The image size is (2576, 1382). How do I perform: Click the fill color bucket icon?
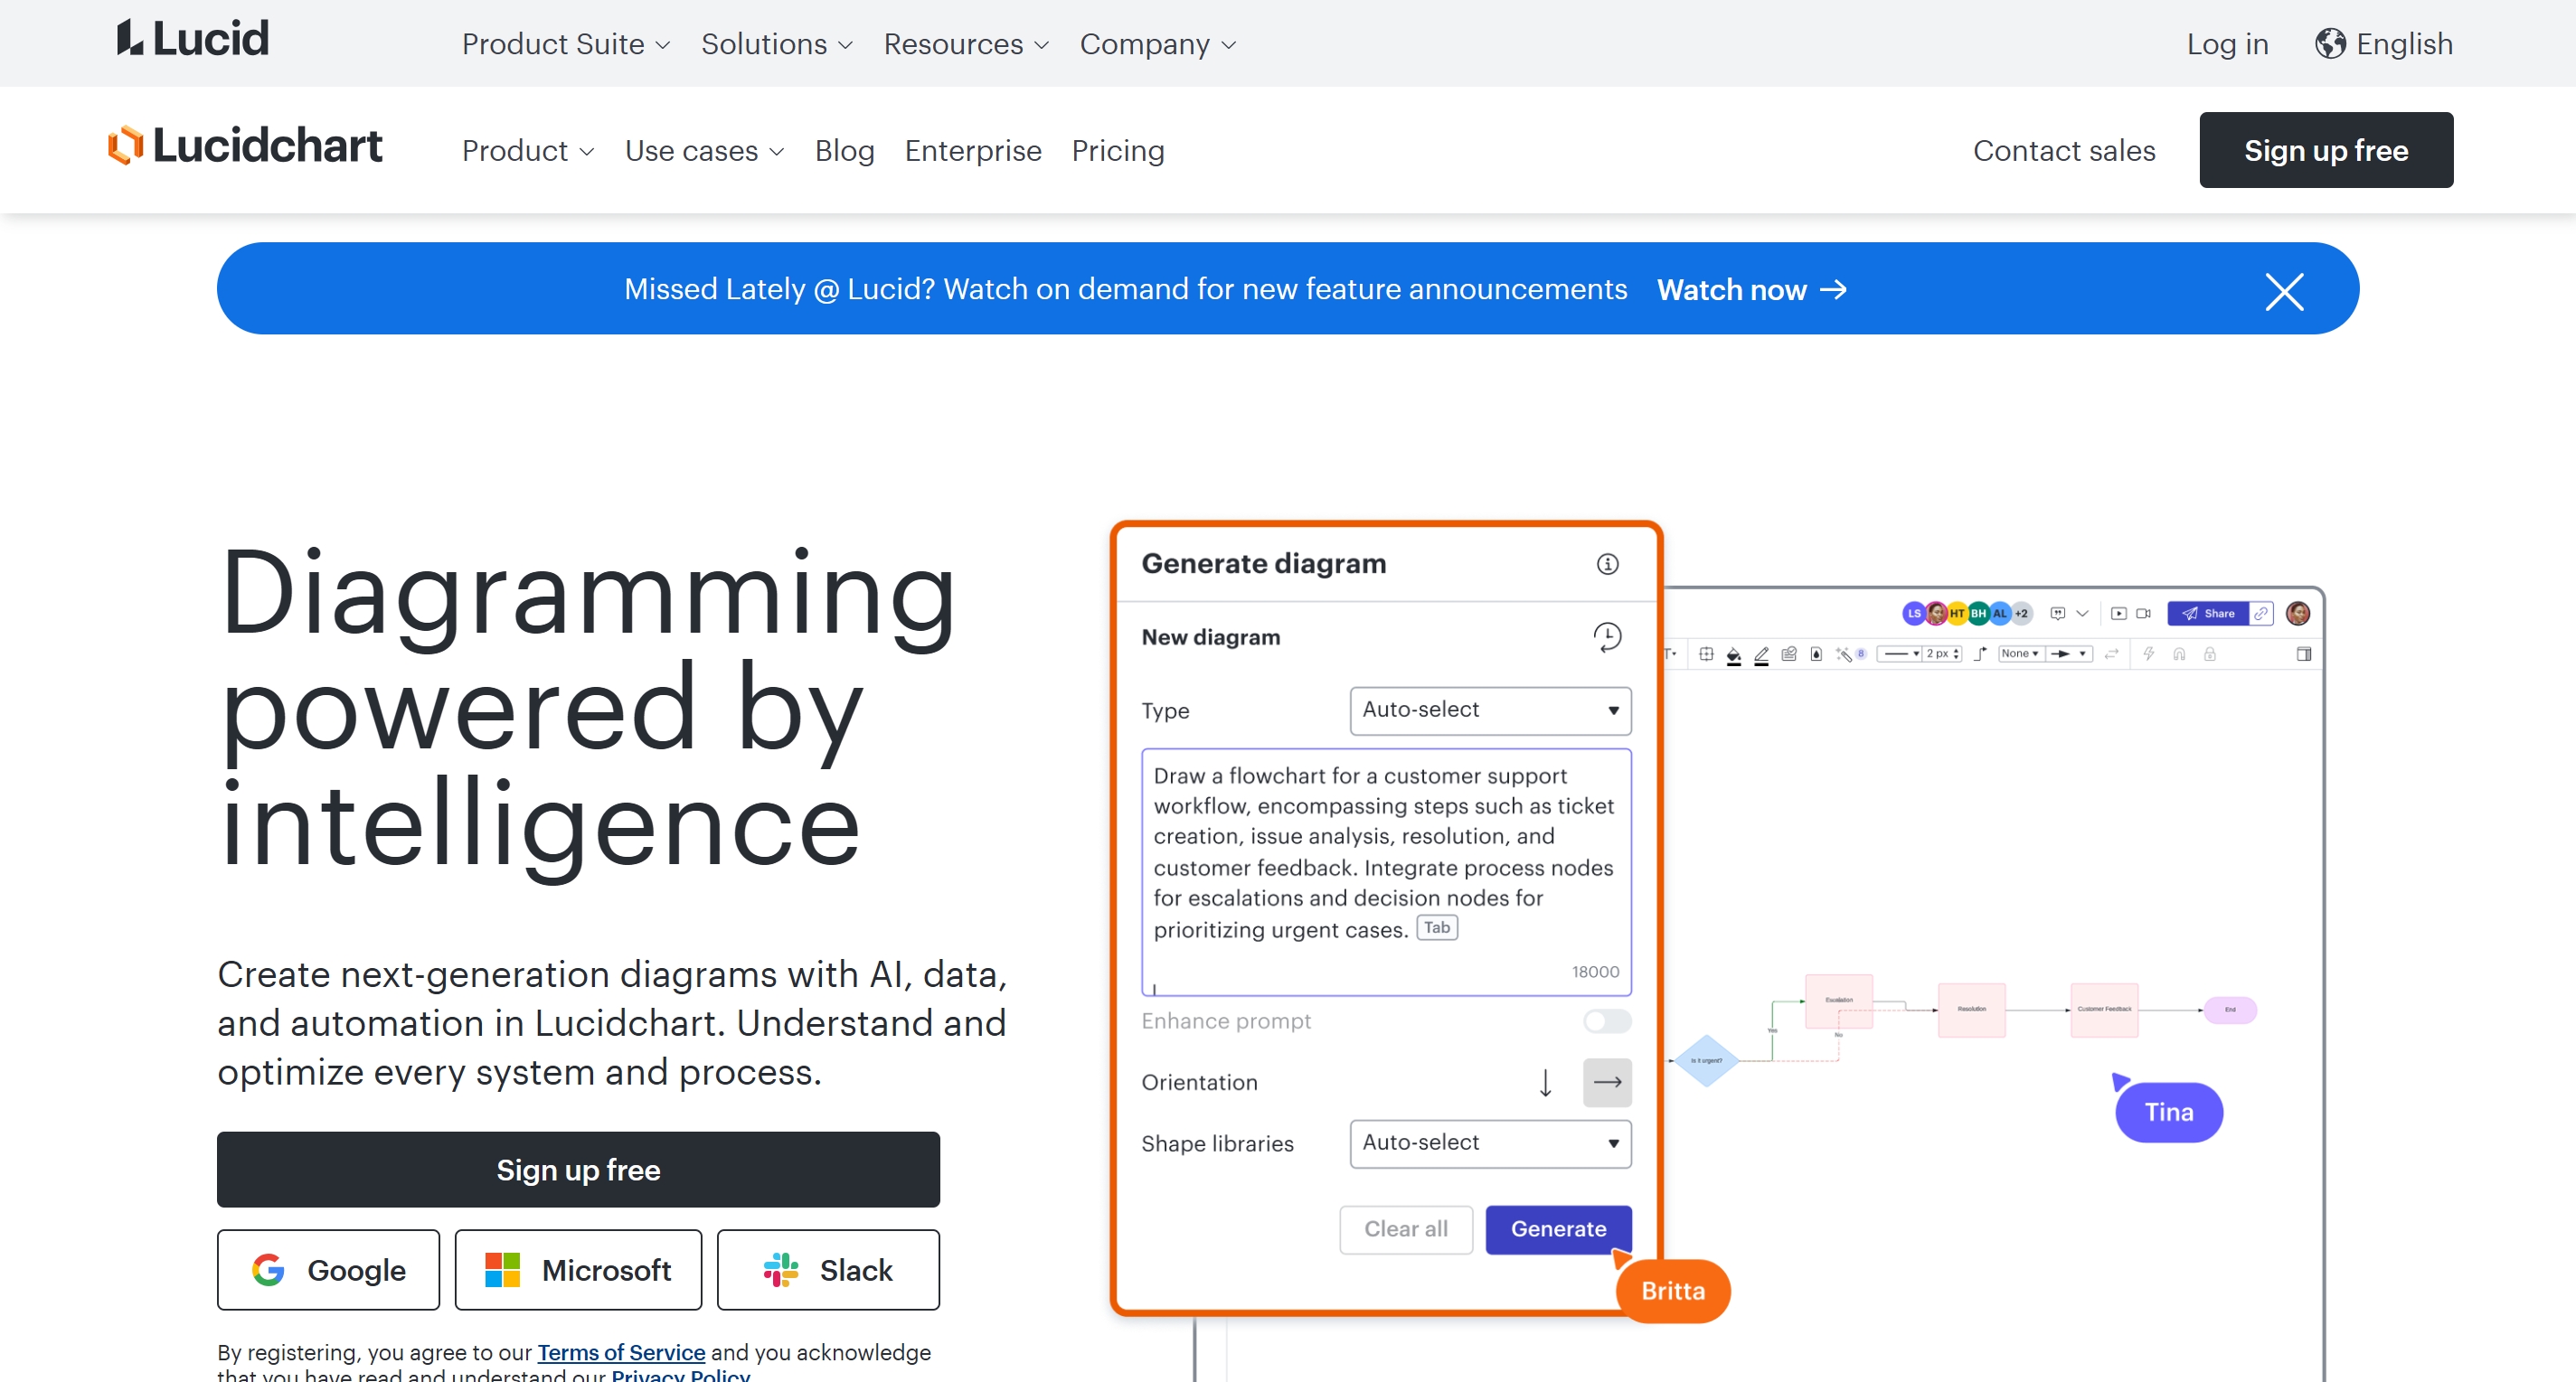tap(1734, 655)
